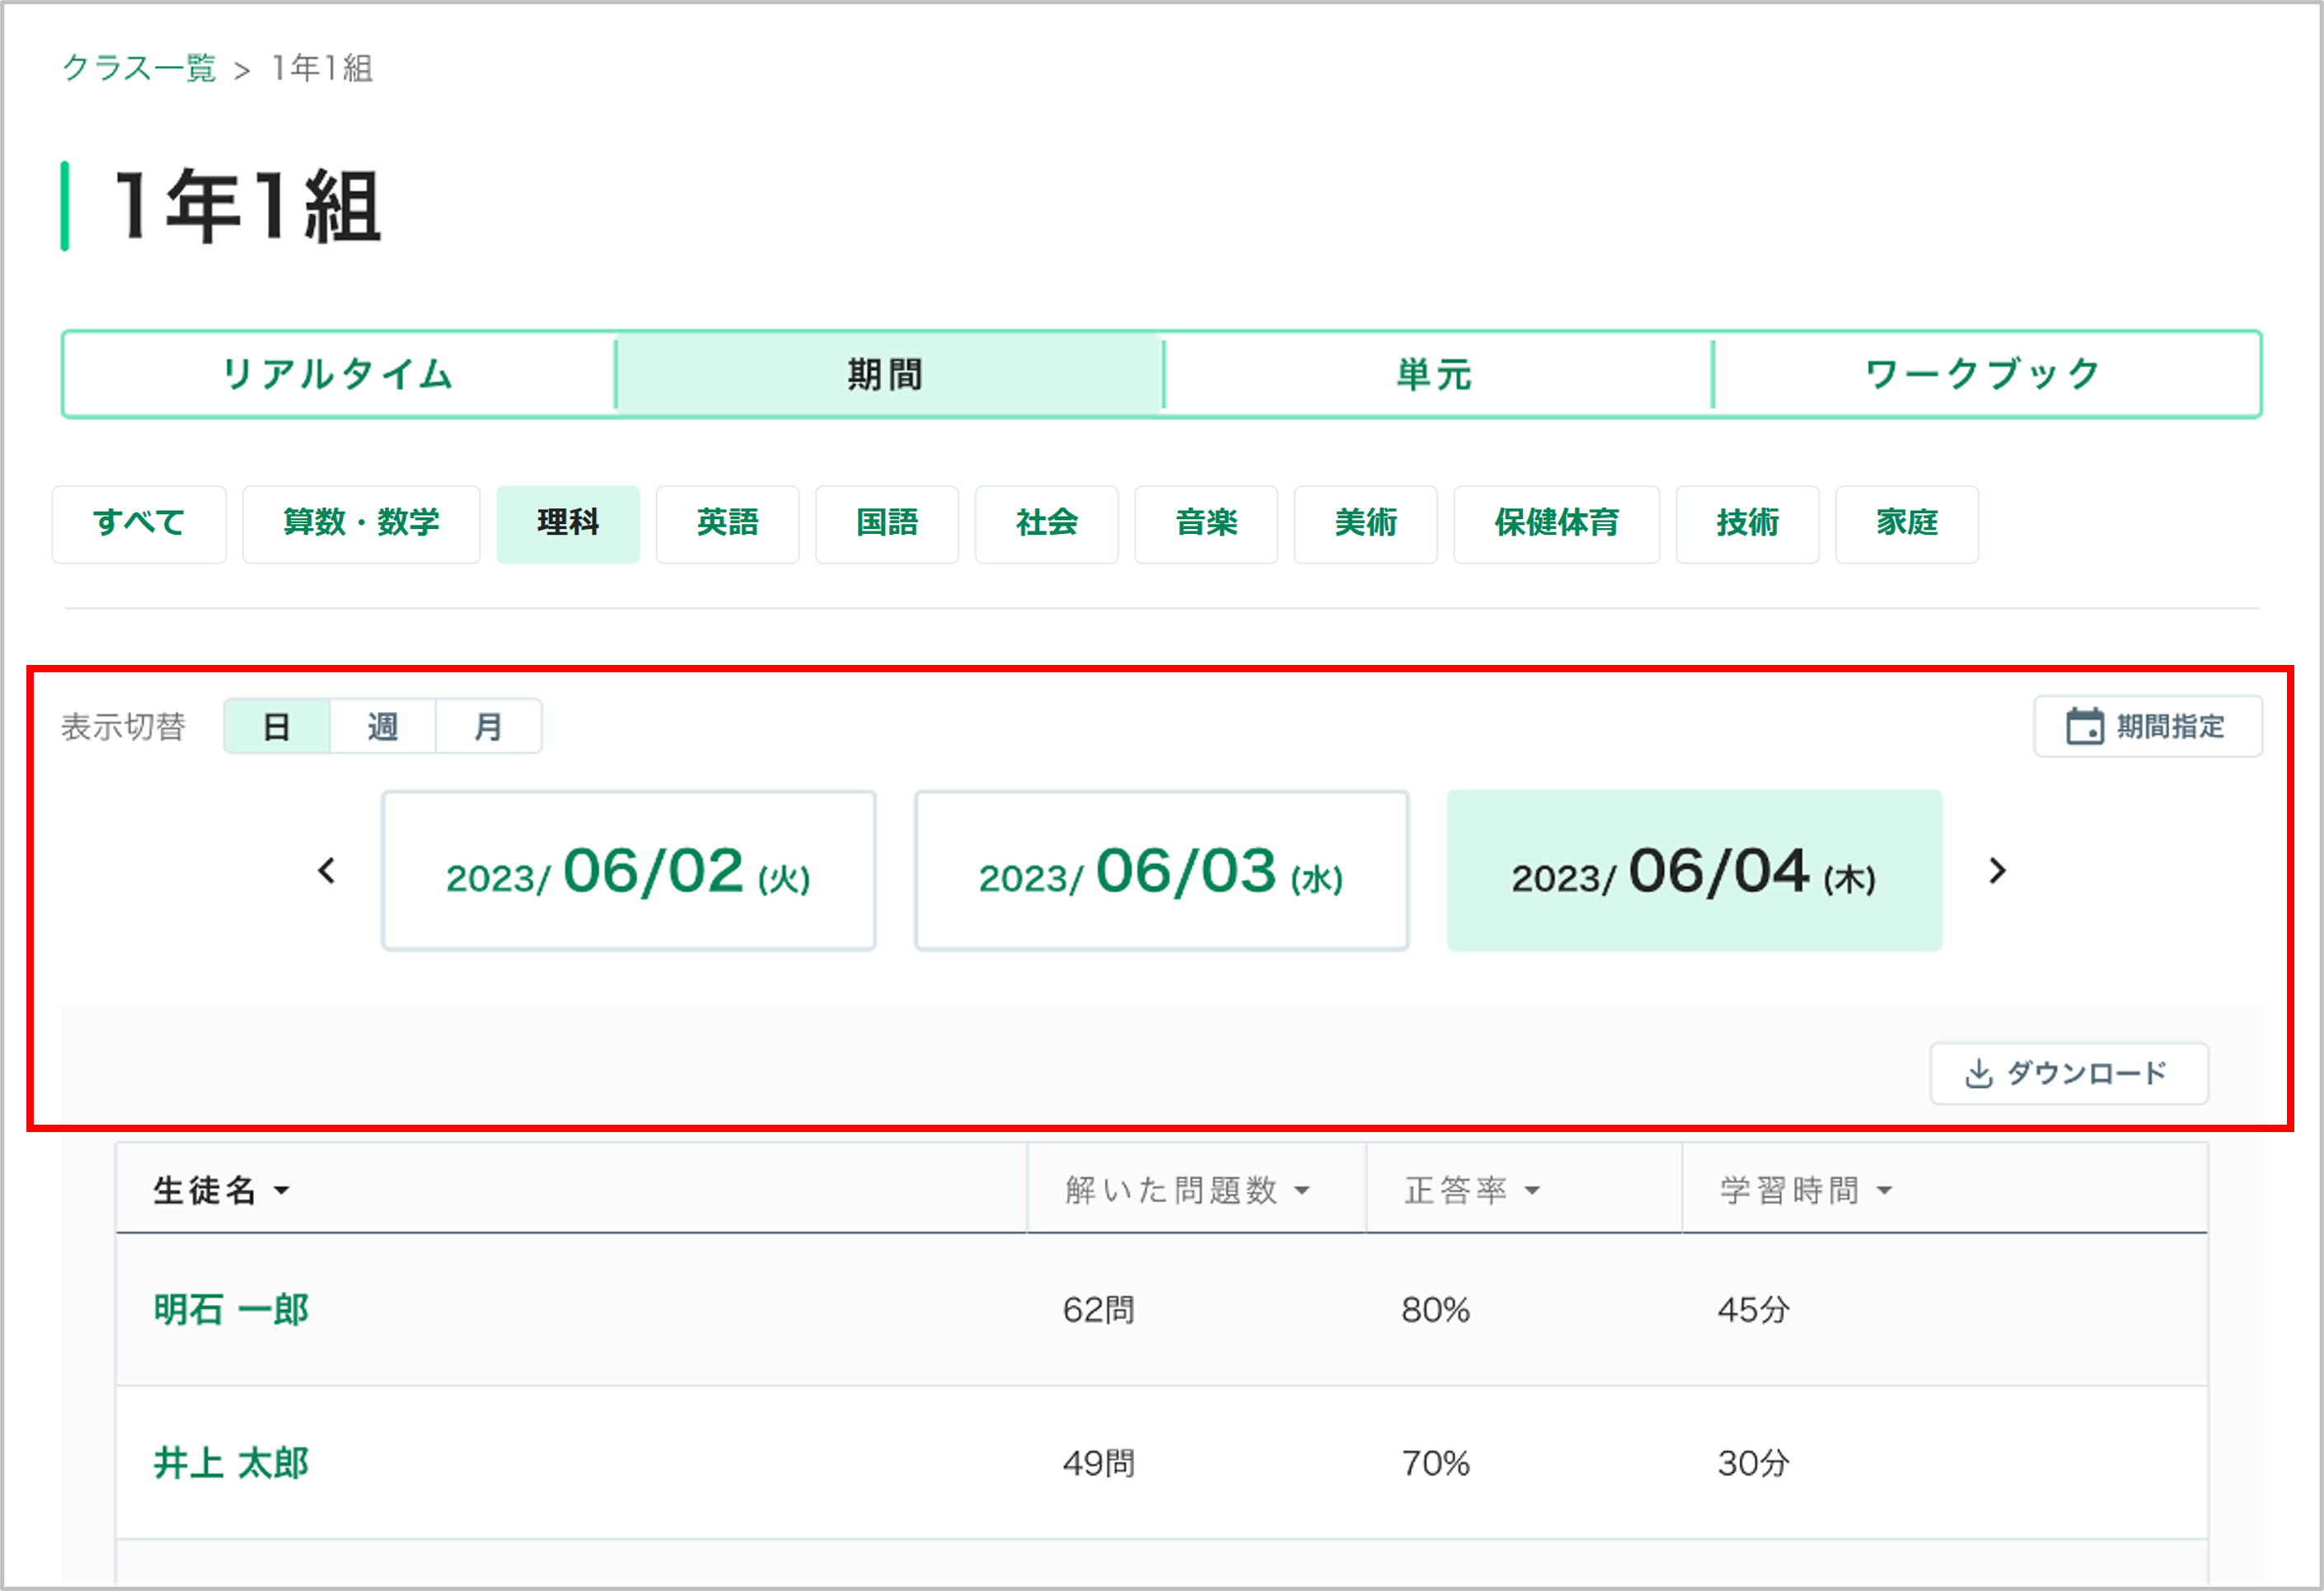Select the 家庭 subject filter

(1907, 524)
